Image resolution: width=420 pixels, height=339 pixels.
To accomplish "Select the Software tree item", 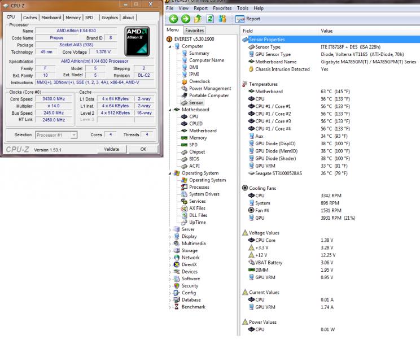I will 191,279.
